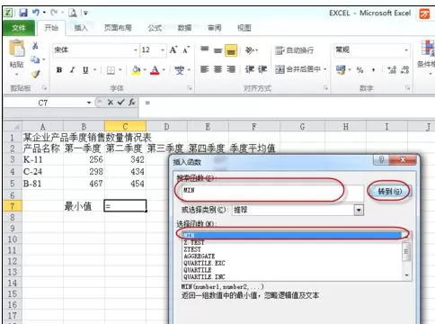Open the Name Box dropdown next to C7

pyautogui.click(x=89, y=103)
